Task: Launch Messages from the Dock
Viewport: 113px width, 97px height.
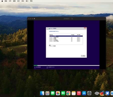Action: click(53, 93)
